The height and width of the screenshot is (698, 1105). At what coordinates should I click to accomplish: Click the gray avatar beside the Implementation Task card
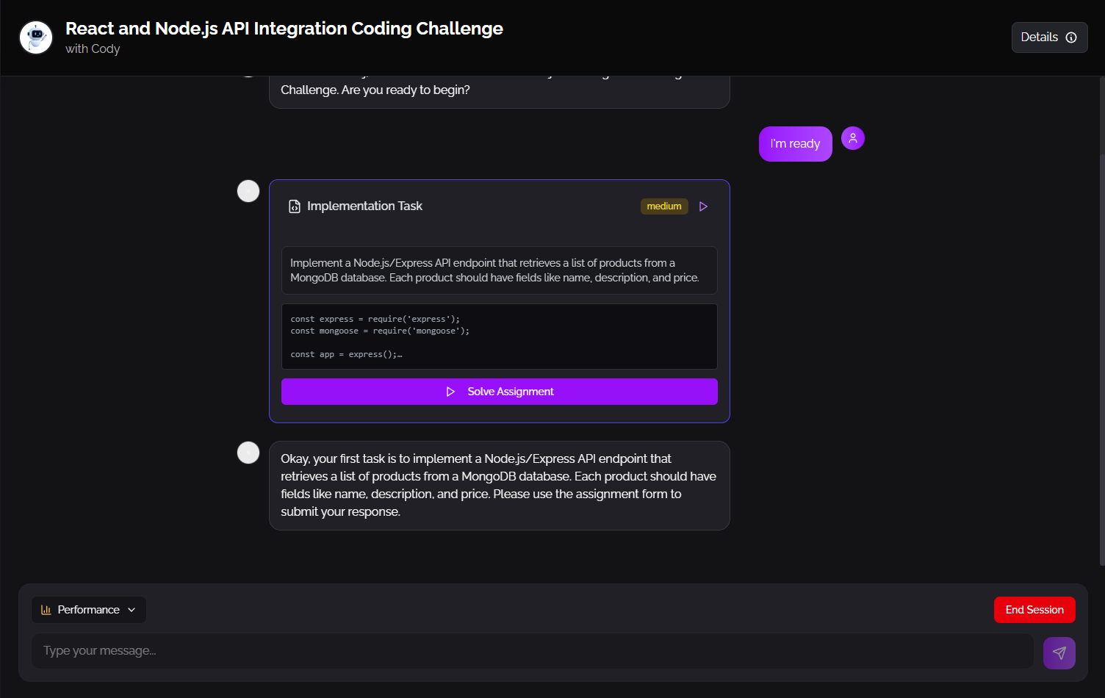tap(248, 190)
